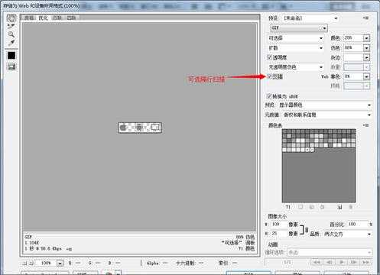Select the Zoom magnifier tool
380x275 pixels.
pyautogui.click(x=11, y=34)
